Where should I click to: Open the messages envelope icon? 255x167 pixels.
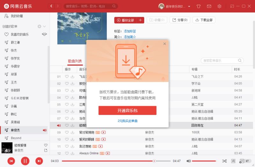click(x=209, y=6)
